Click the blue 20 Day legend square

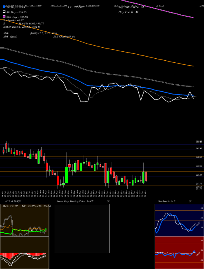pos(4,7)
